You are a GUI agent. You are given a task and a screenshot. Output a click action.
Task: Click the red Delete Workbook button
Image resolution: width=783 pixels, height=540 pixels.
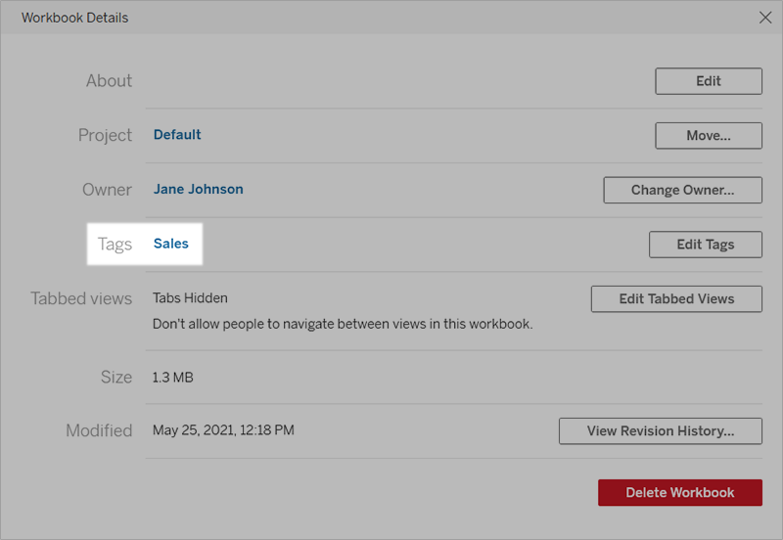[x=680, y=493]
